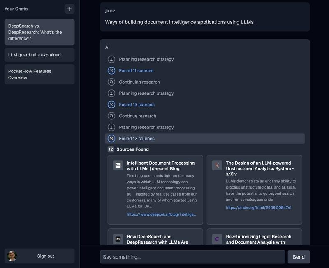
Task: Expand the Found 11 sources step
Action: (136, 70)
